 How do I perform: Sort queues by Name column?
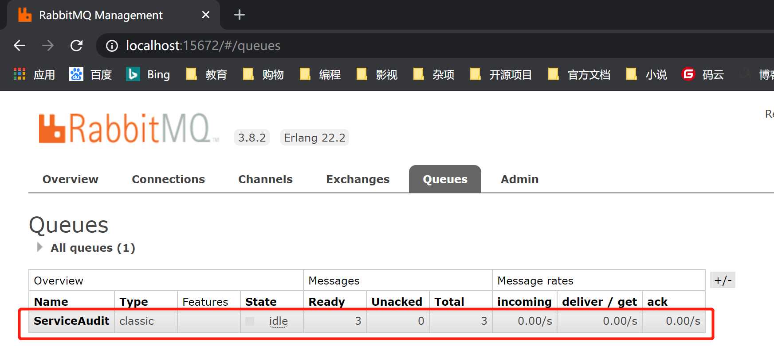coord(51,302)
